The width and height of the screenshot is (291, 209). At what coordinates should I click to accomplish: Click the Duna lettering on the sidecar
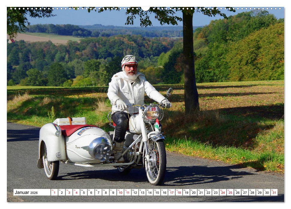(77, 146)
